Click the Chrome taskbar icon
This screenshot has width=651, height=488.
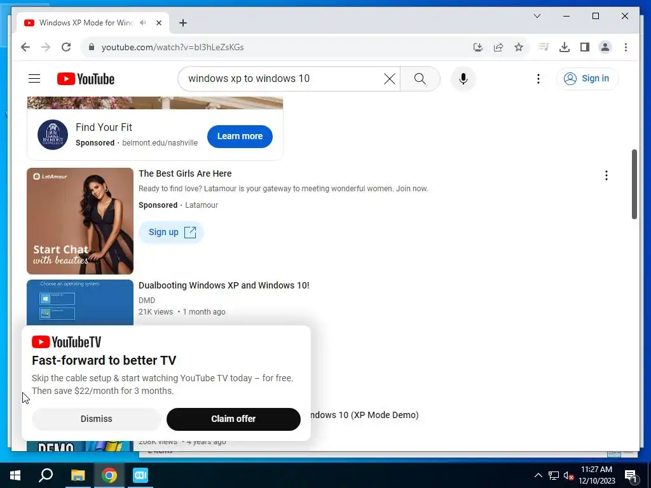pos(109,475)
